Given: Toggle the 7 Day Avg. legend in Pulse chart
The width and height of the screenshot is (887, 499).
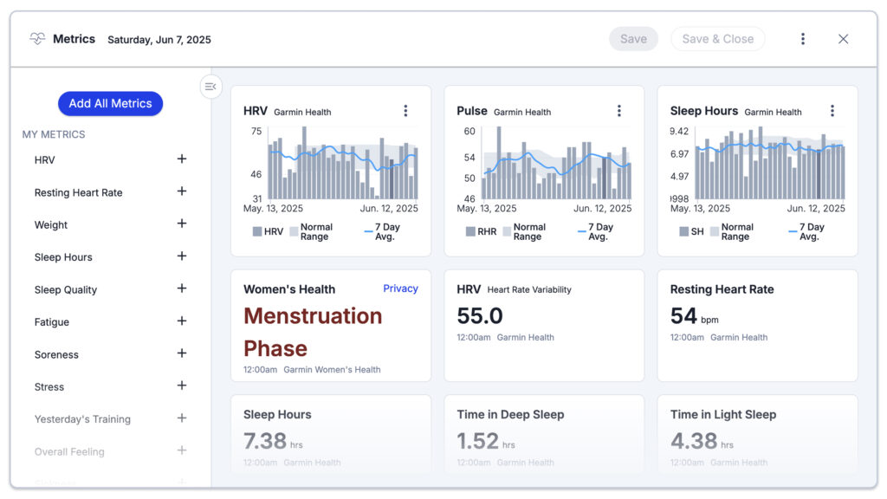Looking at the screenshot, I should pyautogui.click(x=595, y=232).
